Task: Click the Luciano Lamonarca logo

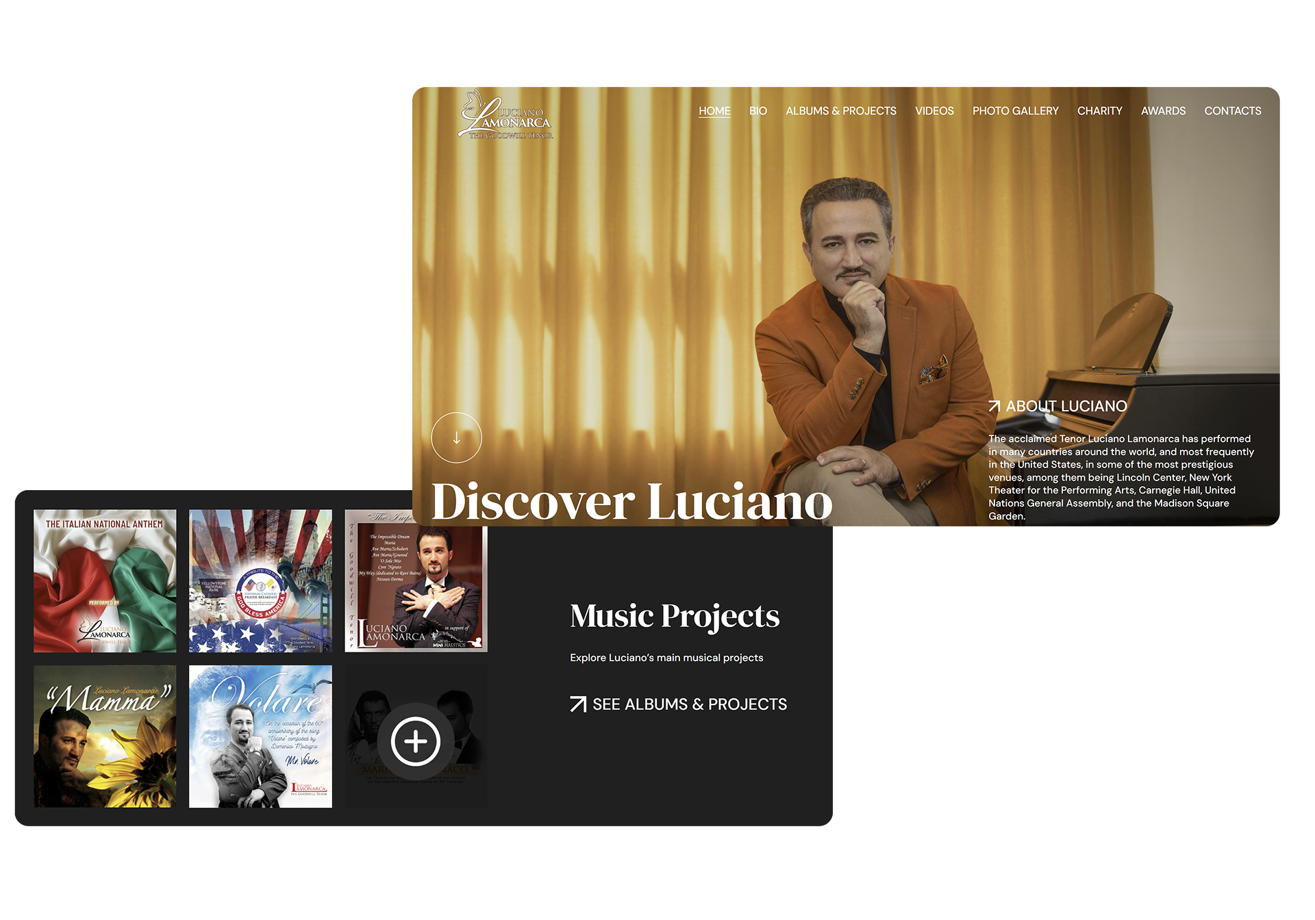Action: pyautogui.click(x=506, y=116)
